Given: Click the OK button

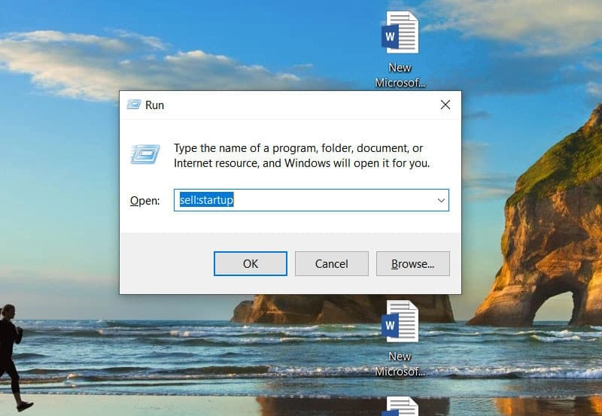Looking at the screenshot, I should pos(251,263).
